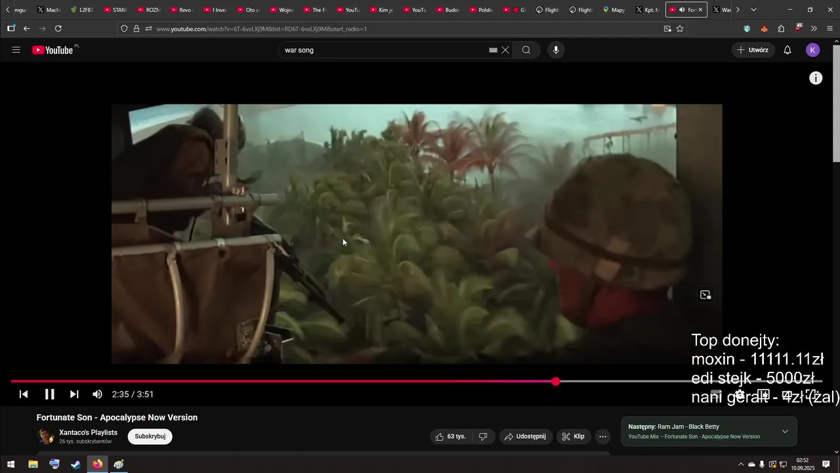The height and width of the screenshot is (473, 840).
Task: Switch to the L2F87 tab
Action: click(x=82, y=10)
